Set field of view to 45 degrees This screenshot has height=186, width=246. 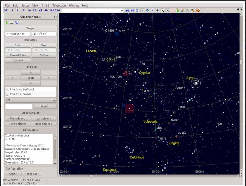click(x=40, y=10)
